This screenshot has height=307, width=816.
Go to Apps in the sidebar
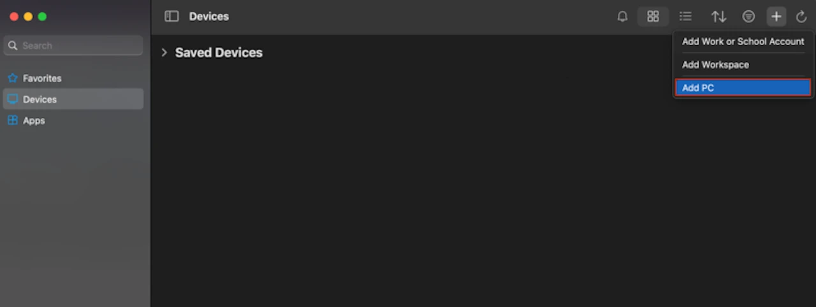click(x=34, y=120)
